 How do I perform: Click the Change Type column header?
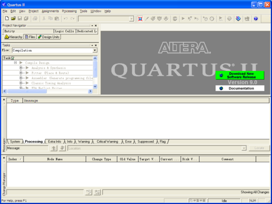(x=102, y=159)
